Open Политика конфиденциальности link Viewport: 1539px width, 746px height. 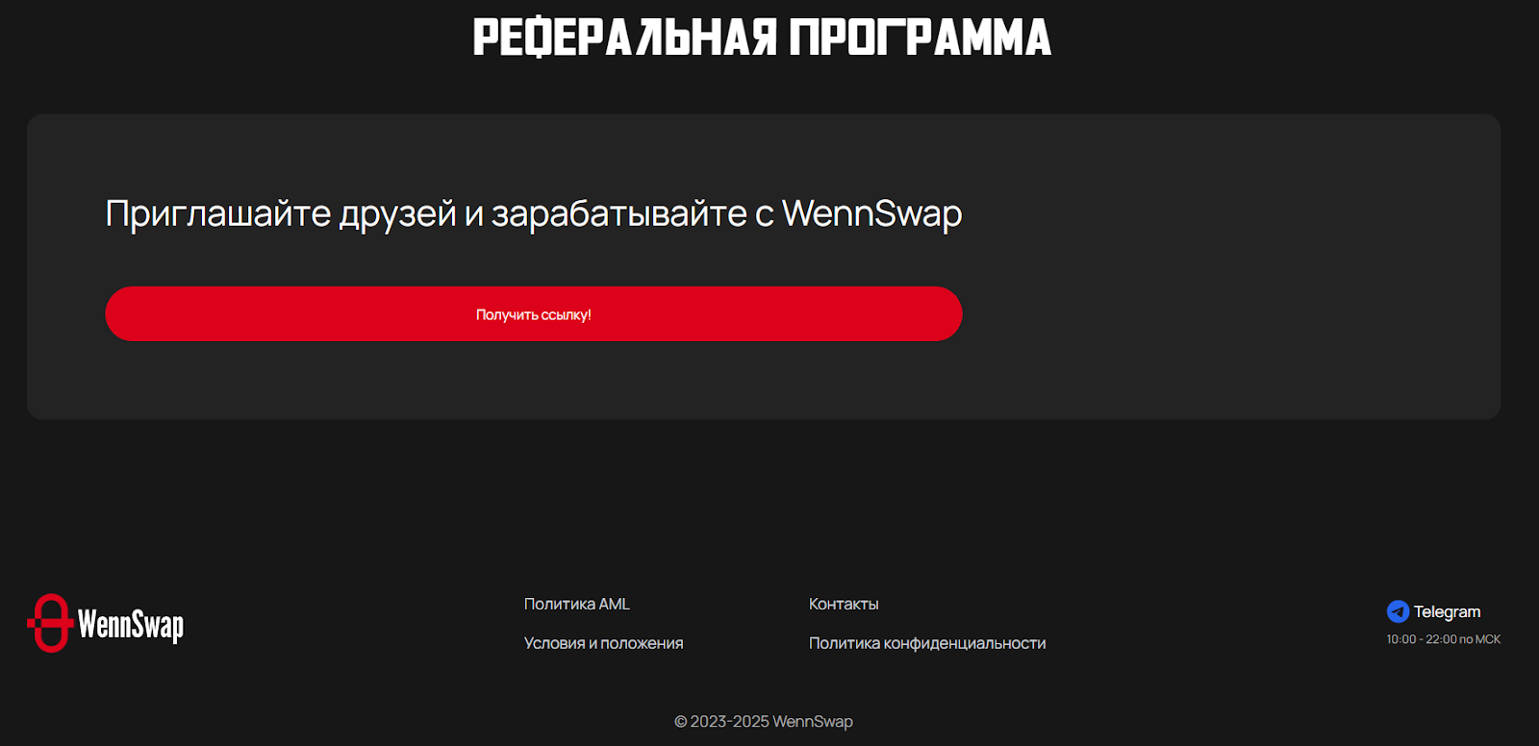click(x=927, y=643)
